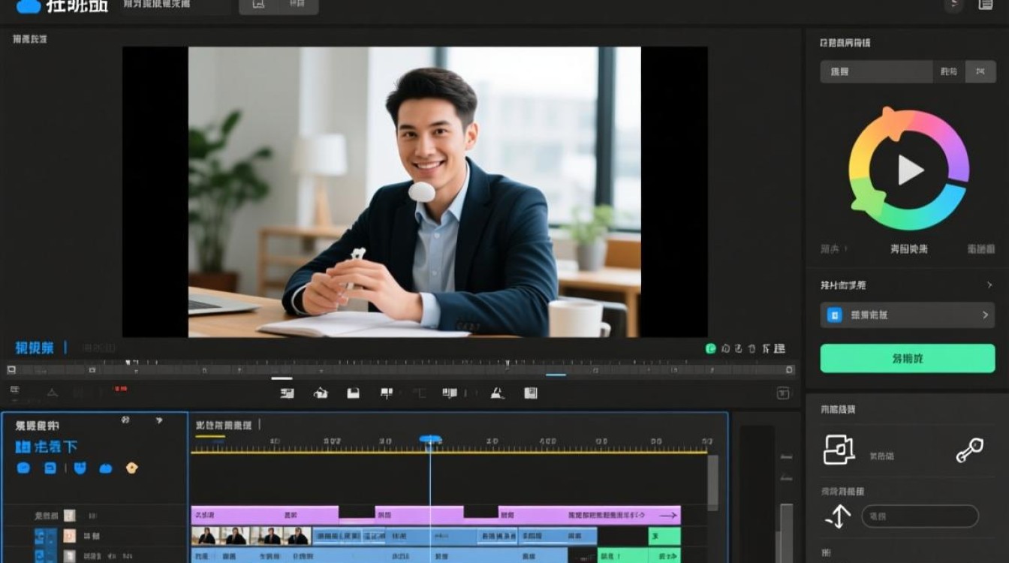Click the blue cloud logo at top left
Screen dimensions: 1009x563
point(29,6)
